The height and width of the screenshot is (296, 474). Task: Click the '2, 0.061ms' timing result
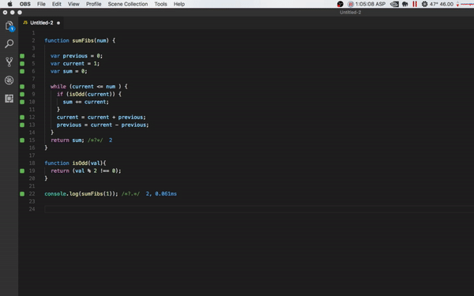[x=161, y=194]
